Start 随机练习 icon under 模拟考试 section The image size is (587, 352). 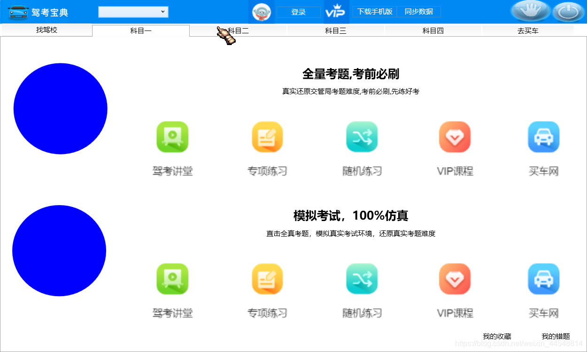pyautogui.click(x=362, y=279)
